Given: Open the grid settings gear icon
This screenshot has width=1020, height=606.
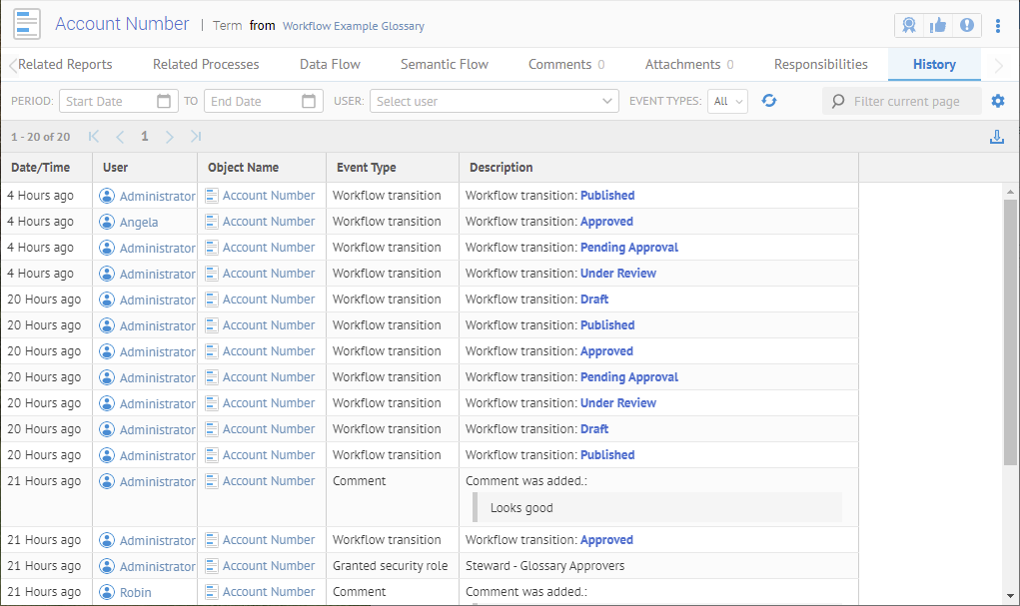Looking at the screenshot, I should 998,101.
